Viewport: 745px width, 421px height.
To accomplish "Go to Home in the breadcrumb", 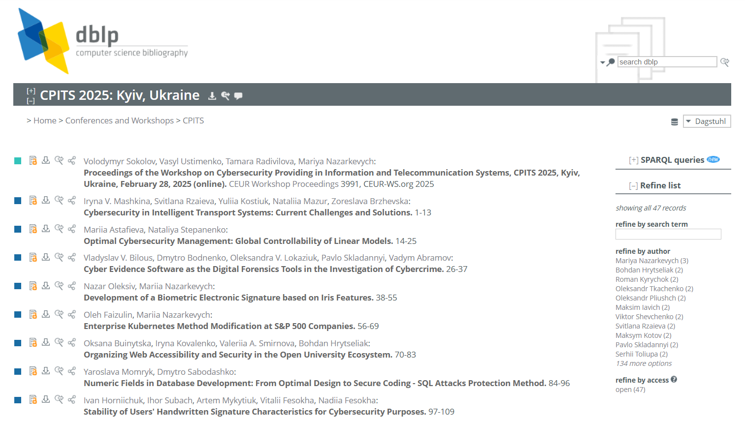I will pos(45,120).
